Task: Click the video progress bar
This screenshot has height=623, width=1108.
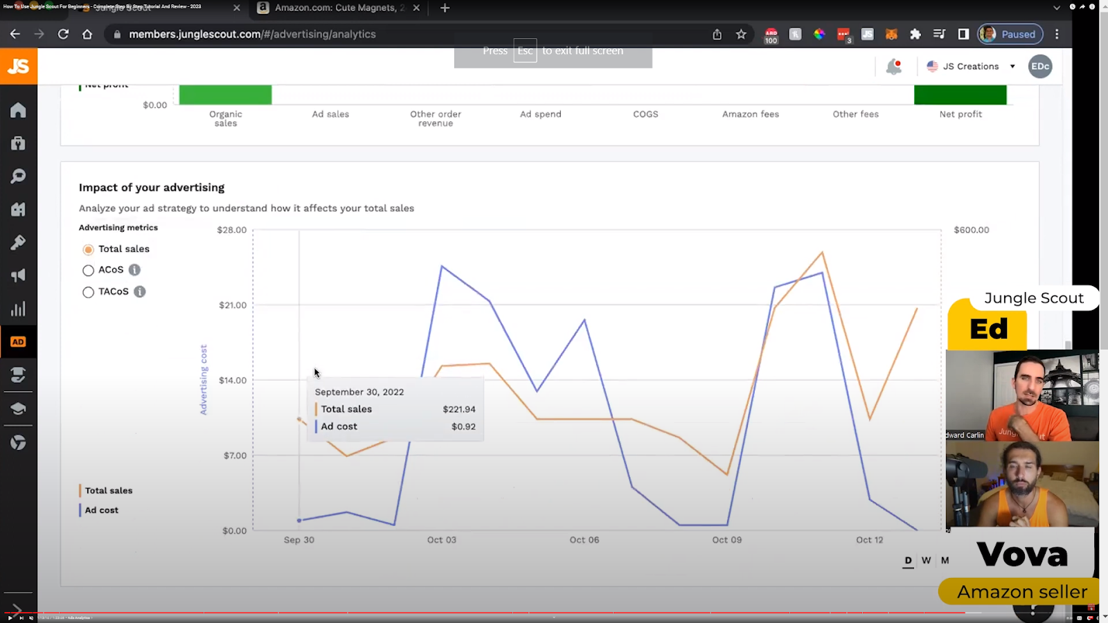Action: tap(485, 613)
